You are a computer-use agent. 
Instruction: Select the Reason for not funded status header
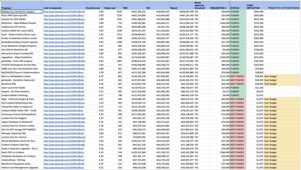pyautogui.click(x=282, y=5)
